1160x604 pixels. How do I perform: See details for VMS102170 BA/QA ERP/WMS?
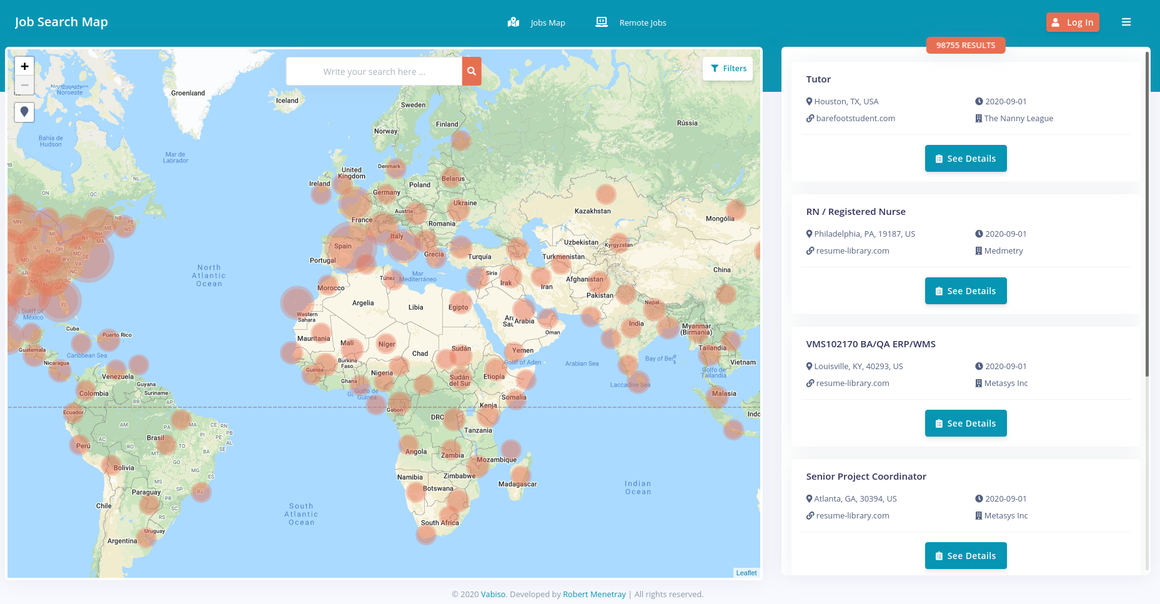pyautogui.click(x=966, y=423)
